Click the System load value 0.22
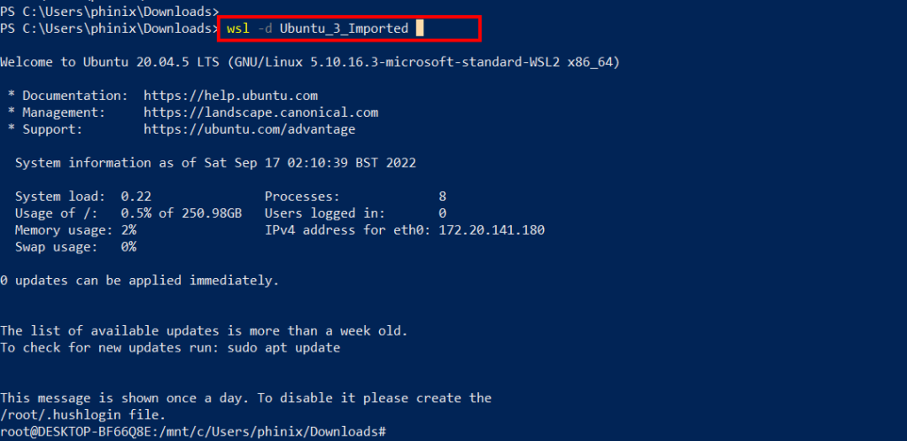This screenshot has width=907, height=441. coord(136,197)
